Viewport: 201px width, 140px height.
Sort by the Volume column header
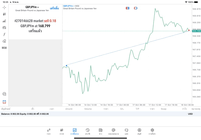click(x=88, y=109)
